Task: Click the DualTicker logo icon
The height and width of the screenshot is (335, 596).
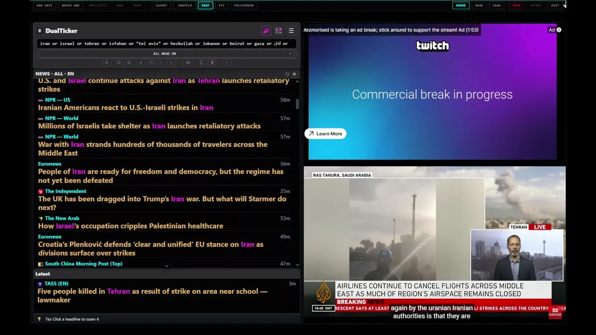Action: (x=40, y=31)
